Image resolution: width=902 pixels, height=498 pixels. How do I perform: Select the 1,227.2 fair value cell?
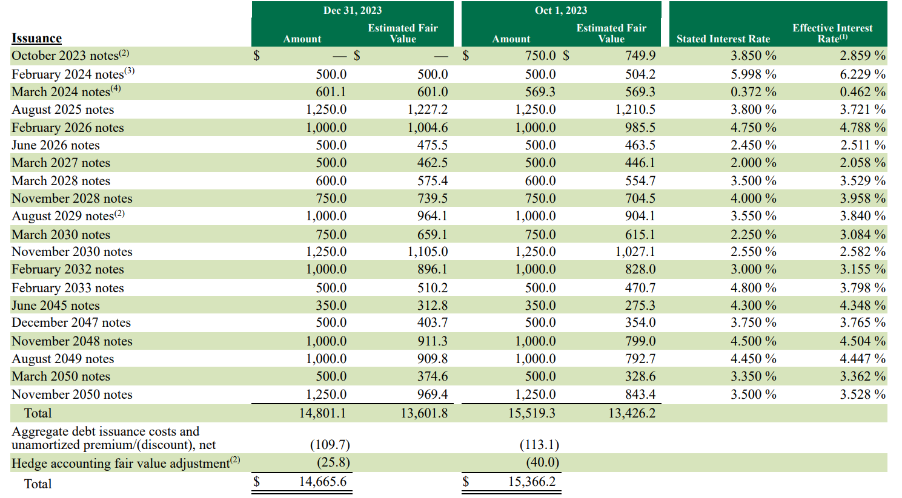tap(428, 110)
